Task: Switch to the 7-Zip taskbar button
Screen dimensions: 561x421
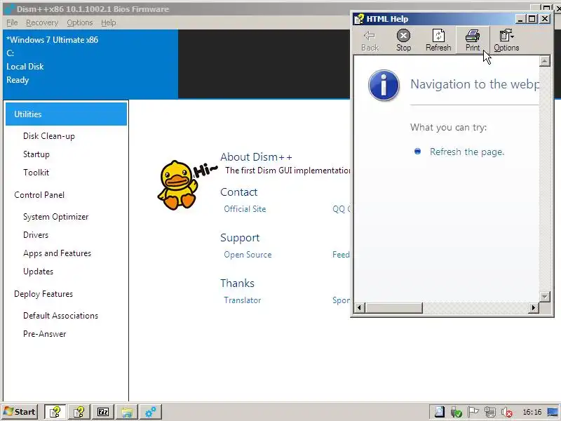Action: pos(102,412)
